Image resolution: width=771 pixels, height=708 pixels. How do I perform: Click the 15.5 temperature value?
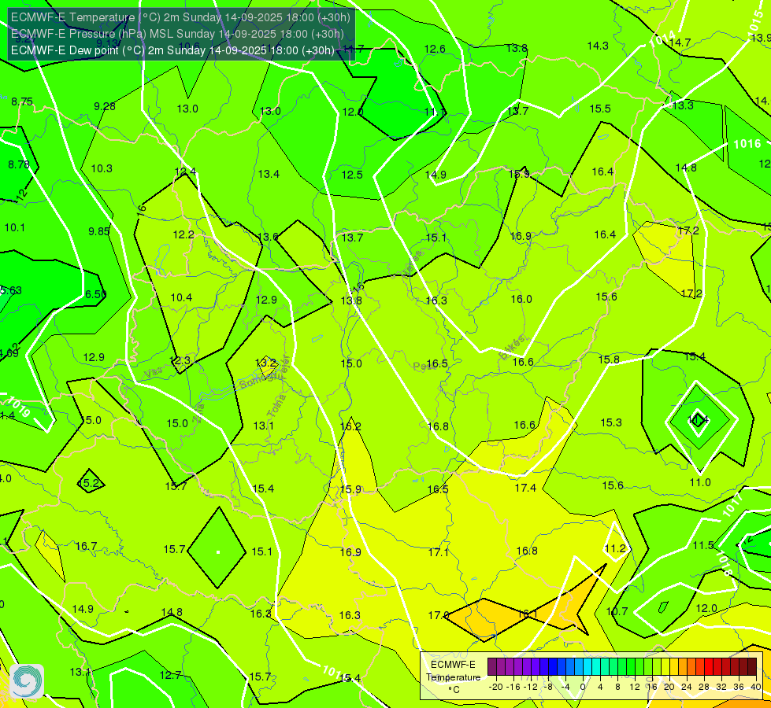click(x=600, y=109)
